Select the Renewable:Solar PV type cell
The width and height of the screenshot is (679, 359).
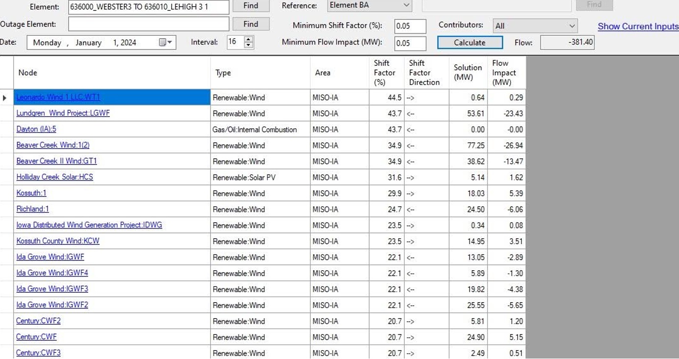(x=261, y=178)
